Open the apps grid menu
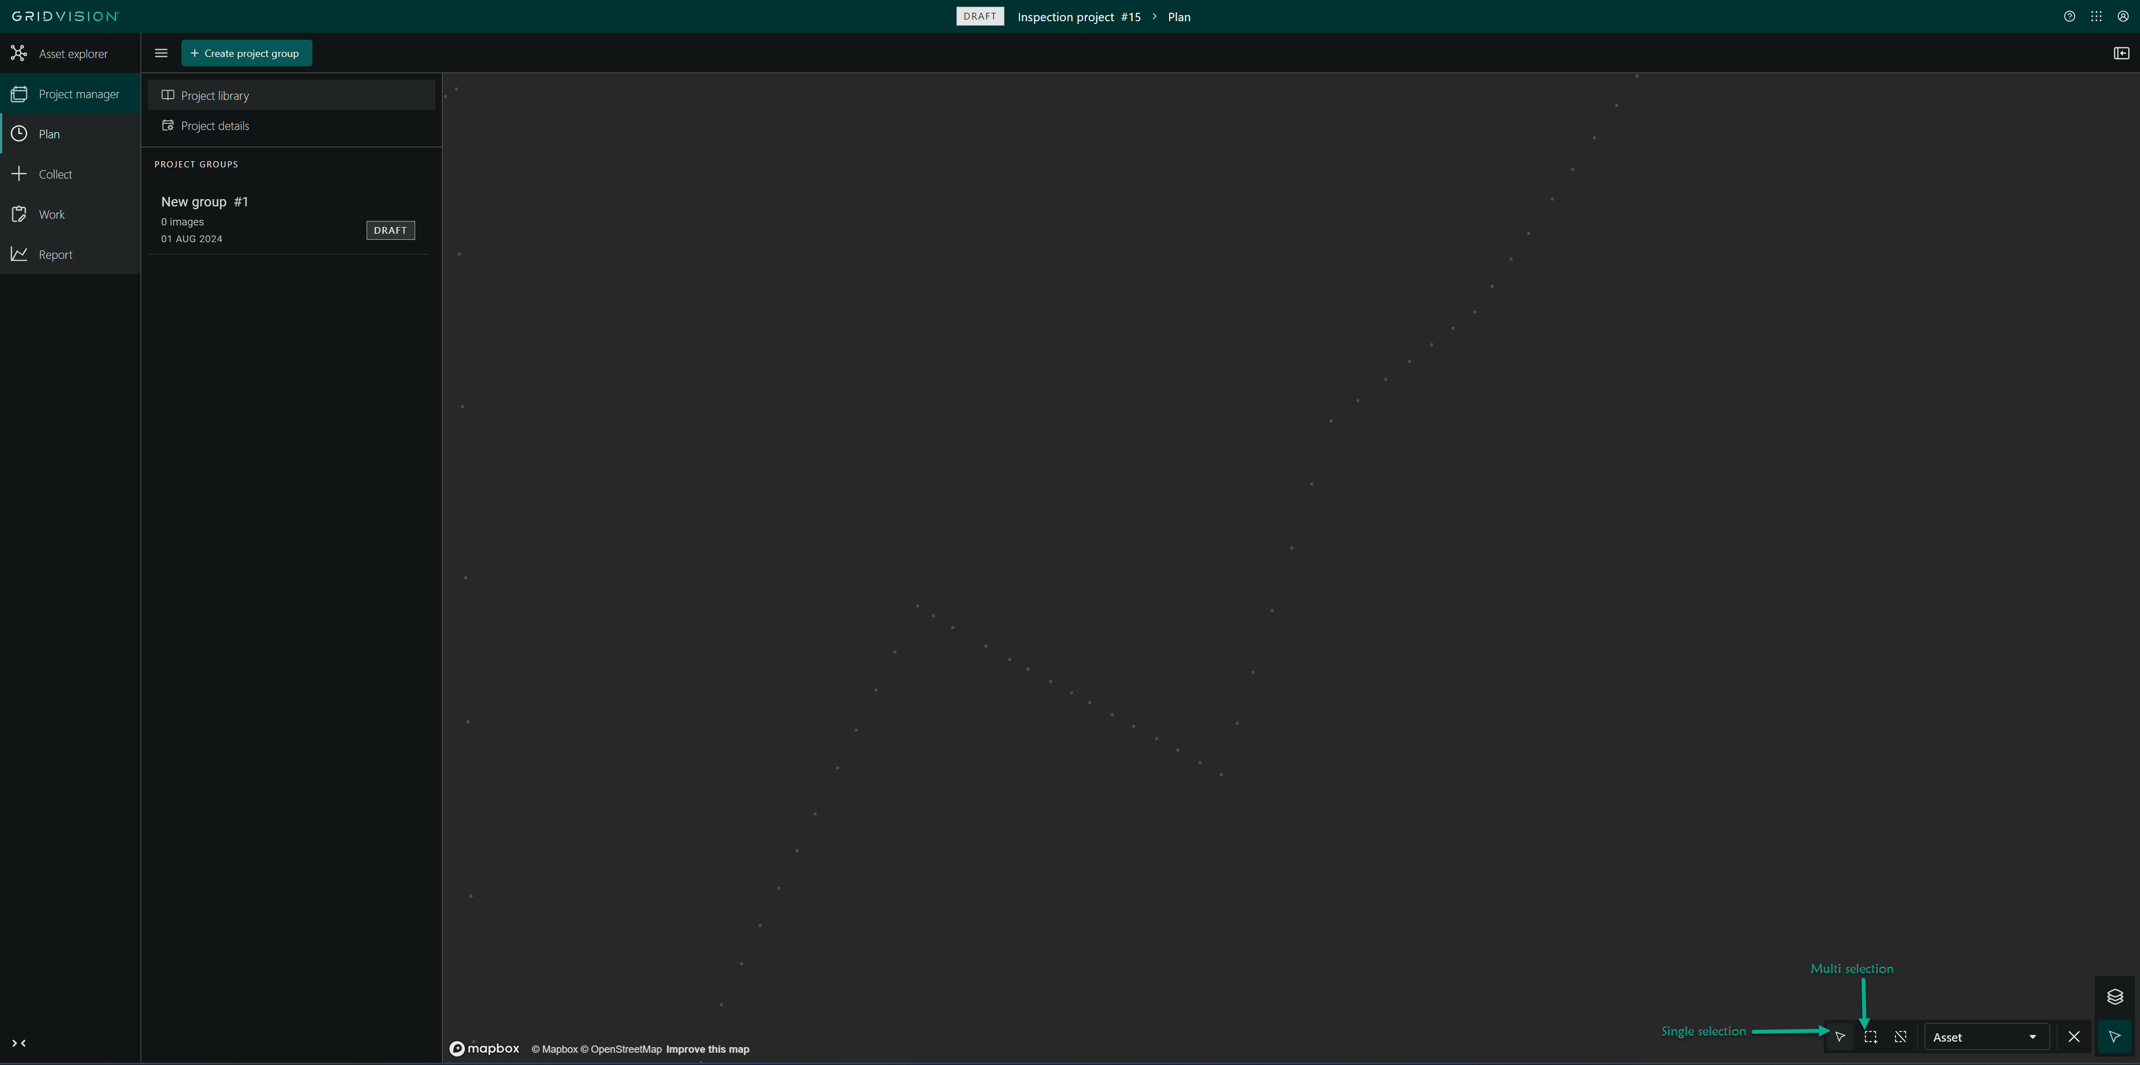The width and height of the screenshot is (2140, 1065). (2096, 17)
